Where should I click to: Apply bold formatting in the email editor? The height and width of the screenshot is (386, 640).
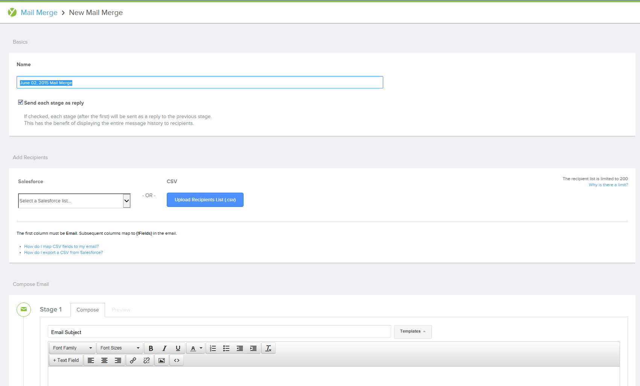pos(151,348)
